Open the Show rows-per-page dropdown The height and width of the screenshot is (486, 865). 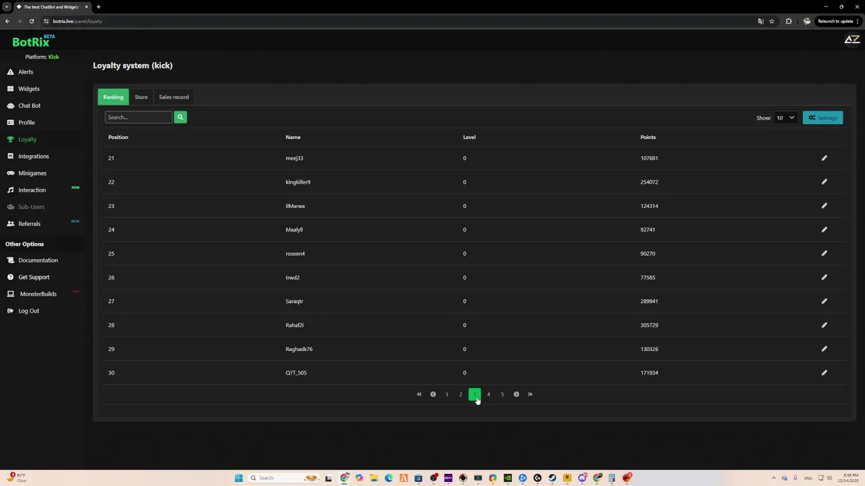[785, 117]
